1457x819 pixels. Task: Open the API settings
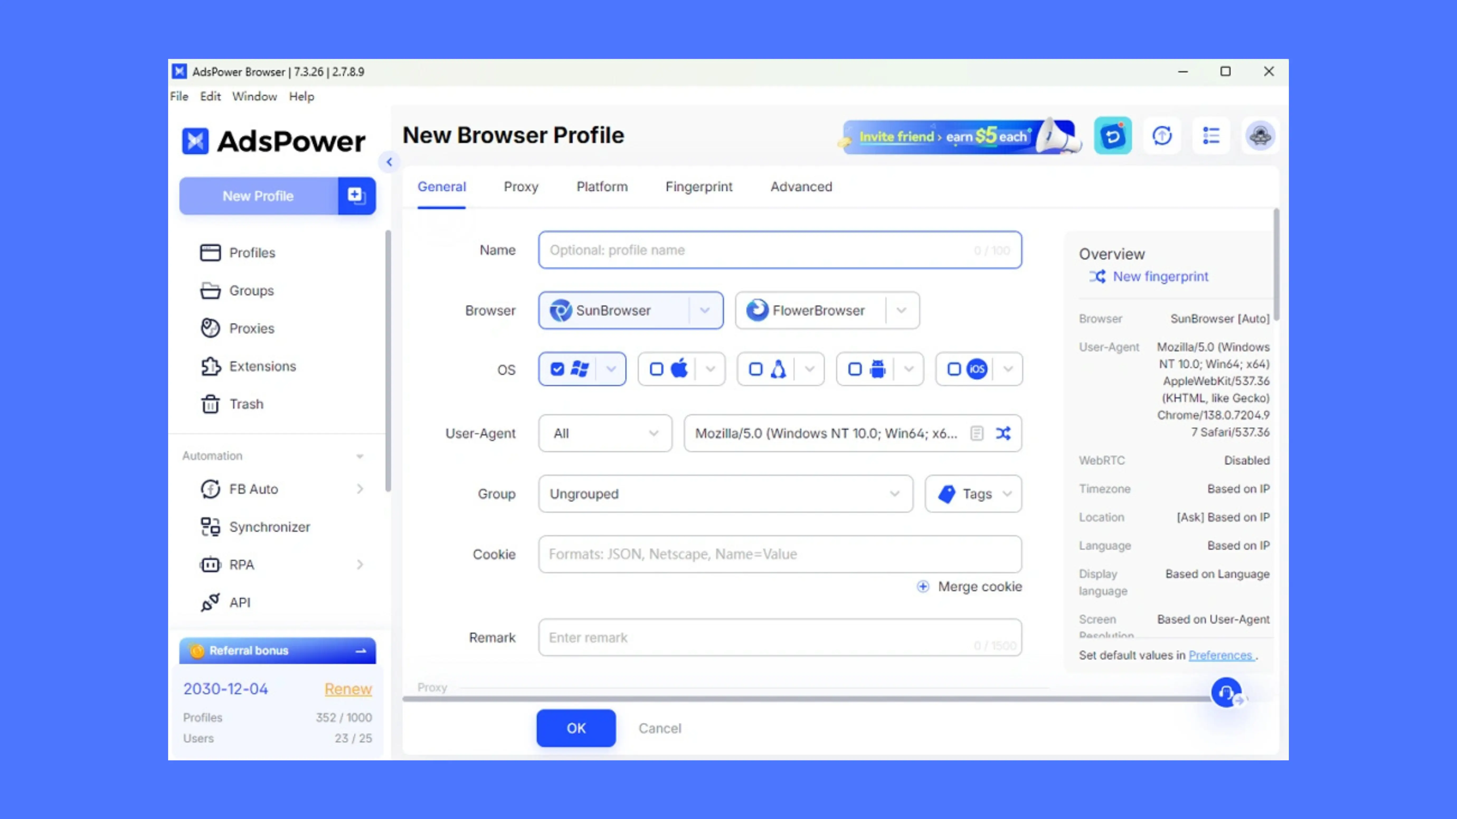coord(225,602)
